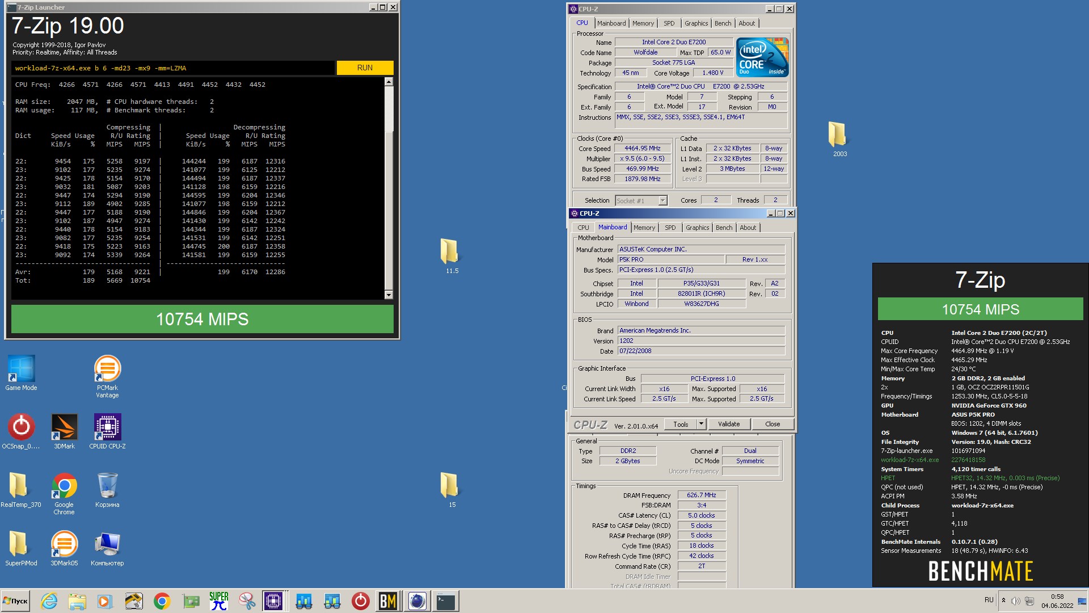This screenshot has height=613, width=1089.
Task: Click the green 10754 MIPS bar in BenchMate panel
Action: (x=981, y=309)
